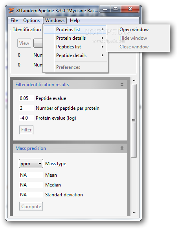The height and width of the screenshot is (229, 178).
Task: Minimize the X!TandemPipeline window
Action: click(105, 9)
